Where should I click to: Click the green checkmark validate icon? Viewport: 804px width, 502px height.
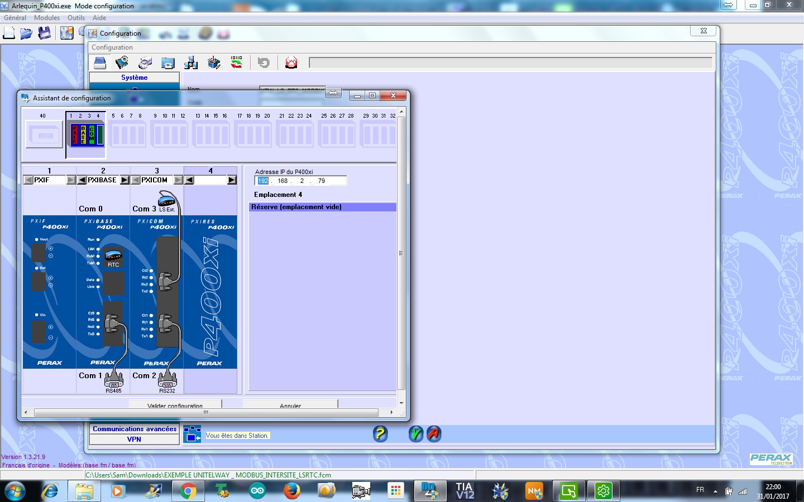pos(416,433)
